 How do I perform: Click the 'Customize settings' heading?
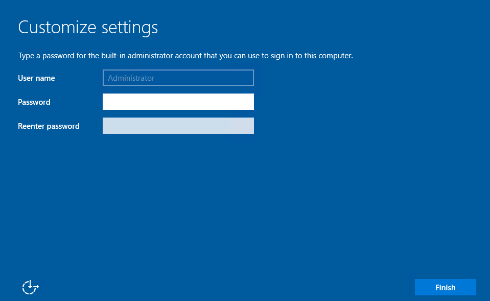[88, 28]
